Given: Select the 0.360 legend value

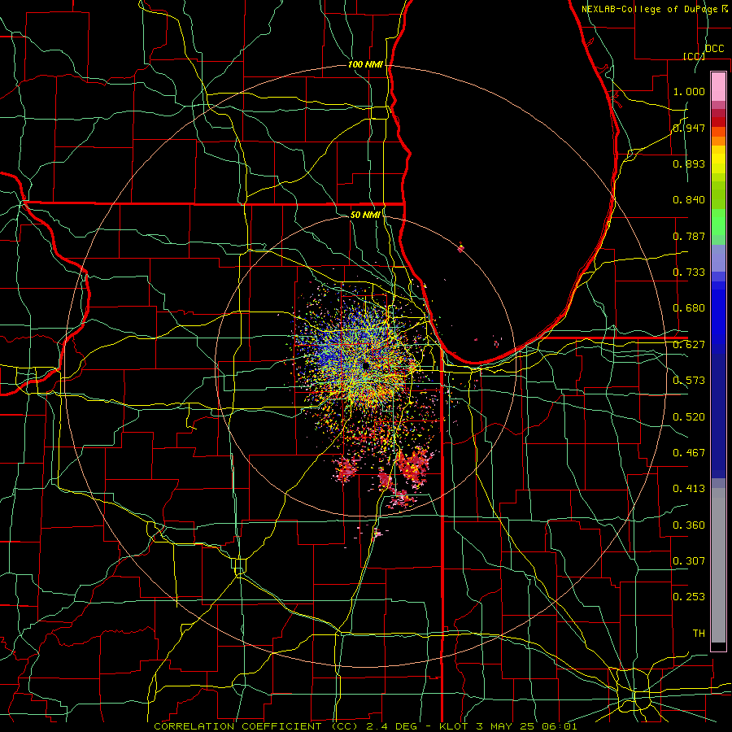Looking at the screenshot, I should pyautogui.click(x=689, y=525).
